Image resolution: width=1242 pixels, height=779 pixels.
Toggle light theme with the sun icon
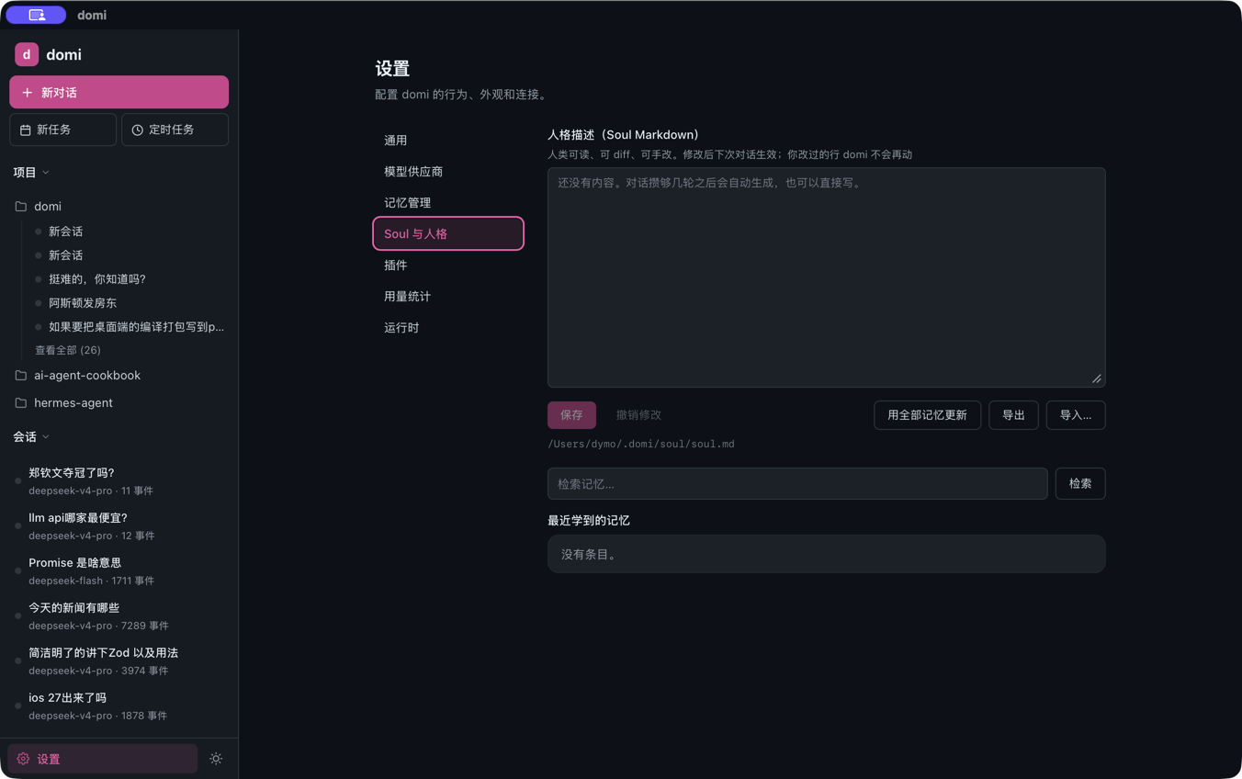point(216,759)
